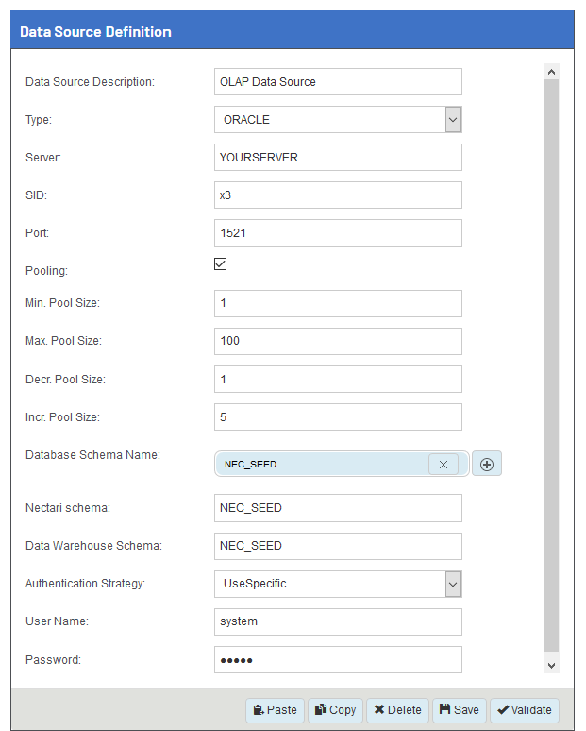The image size is (586, 731).
Task: Click the Nectari schema field
Action: pyautogui.click(x=338, y=508)
